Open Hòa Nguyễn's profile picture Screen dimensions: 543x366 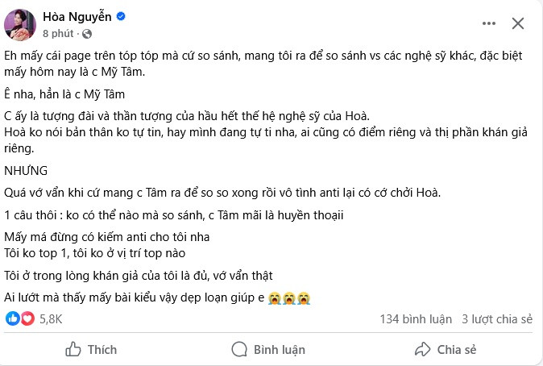(x=19, y=23)
